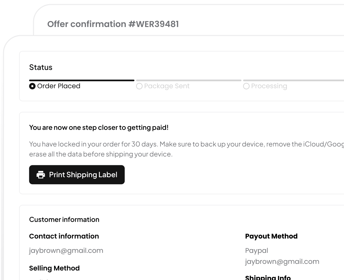Click the Order Placed status label
The height and width of the screenshot is (280, 344).
point(59,86)
